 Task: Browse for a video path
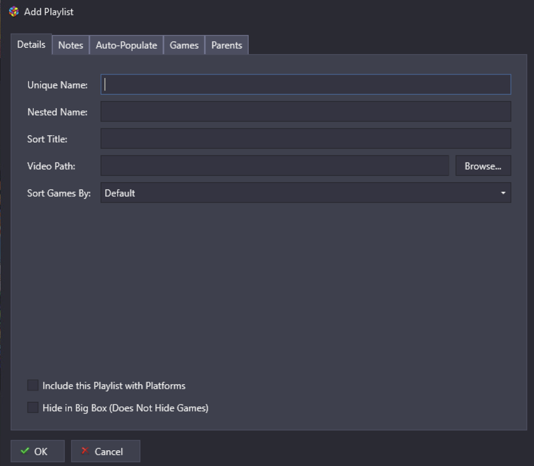(483, 166)
